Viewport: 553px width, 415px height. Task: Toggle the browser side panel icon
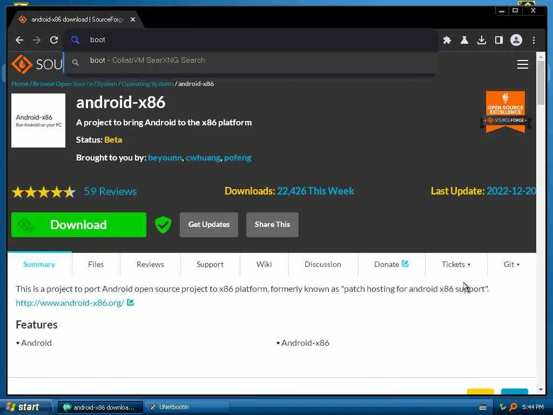498,40
